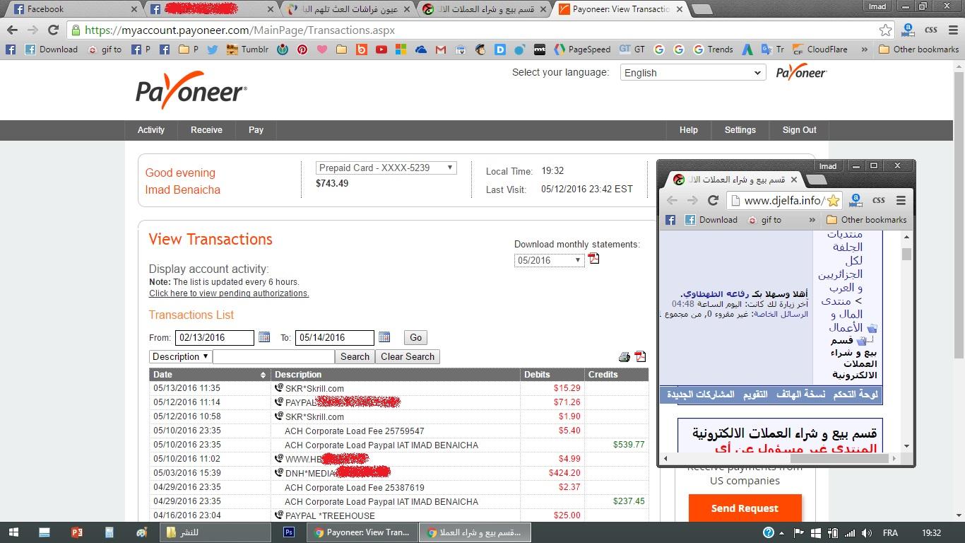Reload the Payoneer transactions page
This screenshot has width=965, height=543.
53,30
